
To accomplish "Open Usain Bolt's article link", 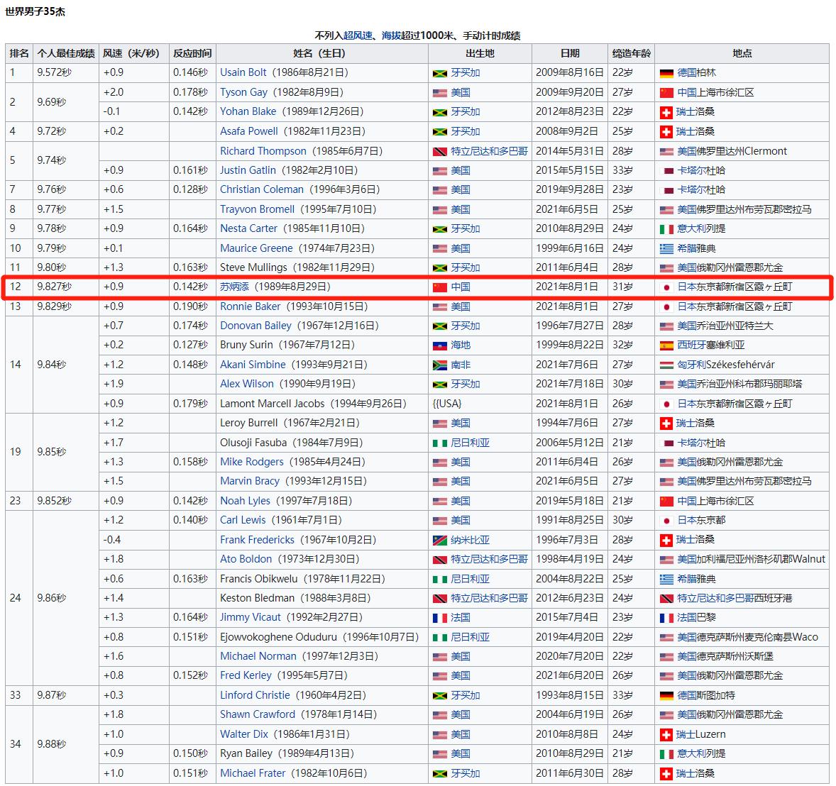I will [243, 72].
